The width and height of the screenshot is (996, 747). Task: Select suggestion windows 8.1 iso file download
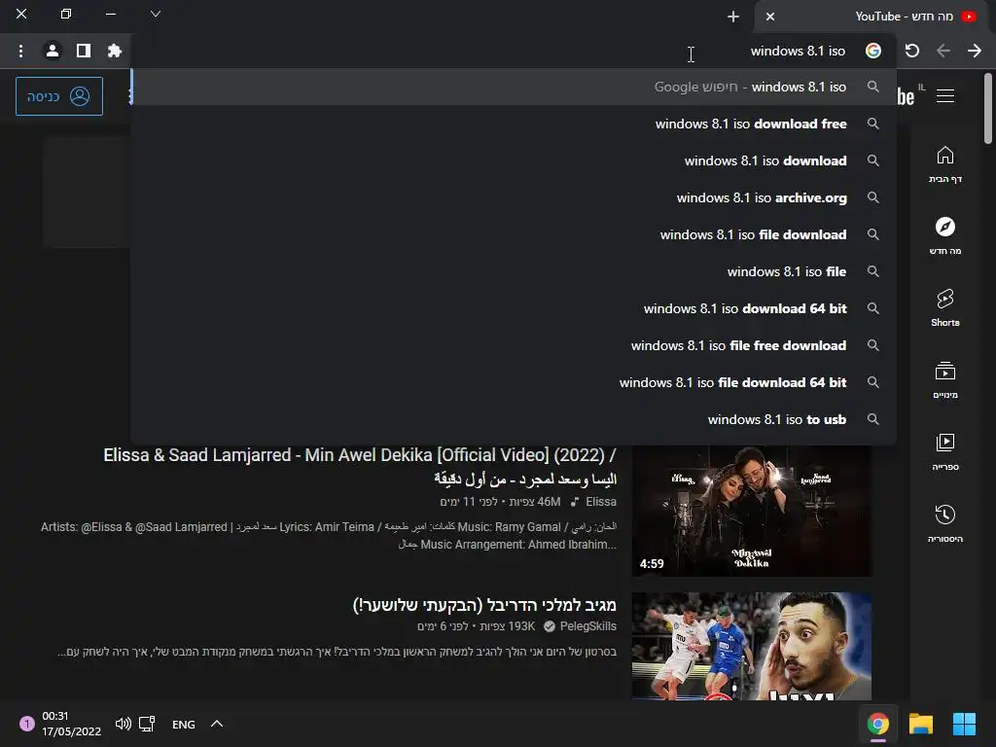(x=514, y=234)
